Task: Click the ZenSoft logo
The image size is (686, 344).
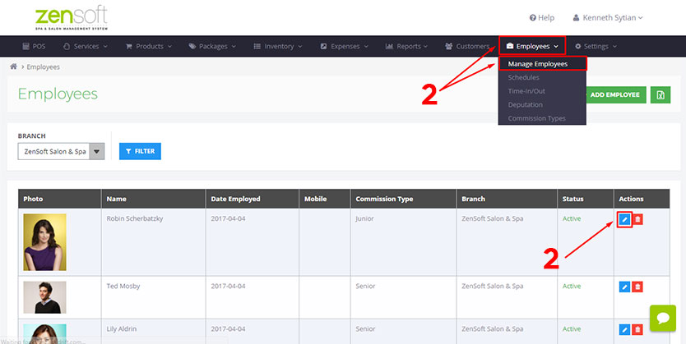Action: (x=72, y=19)
